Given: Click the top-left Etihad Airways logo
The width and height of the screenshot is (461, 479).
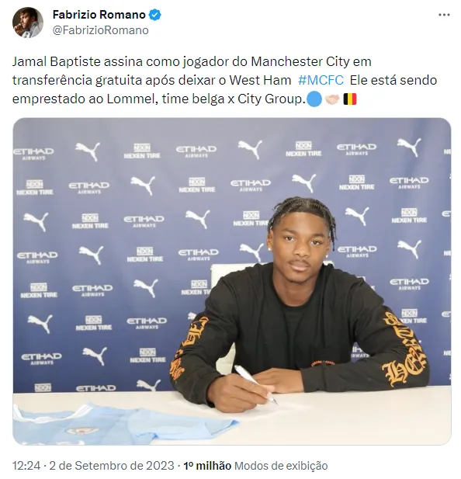Looking at the screenshot, I should [x=33, y=154].
